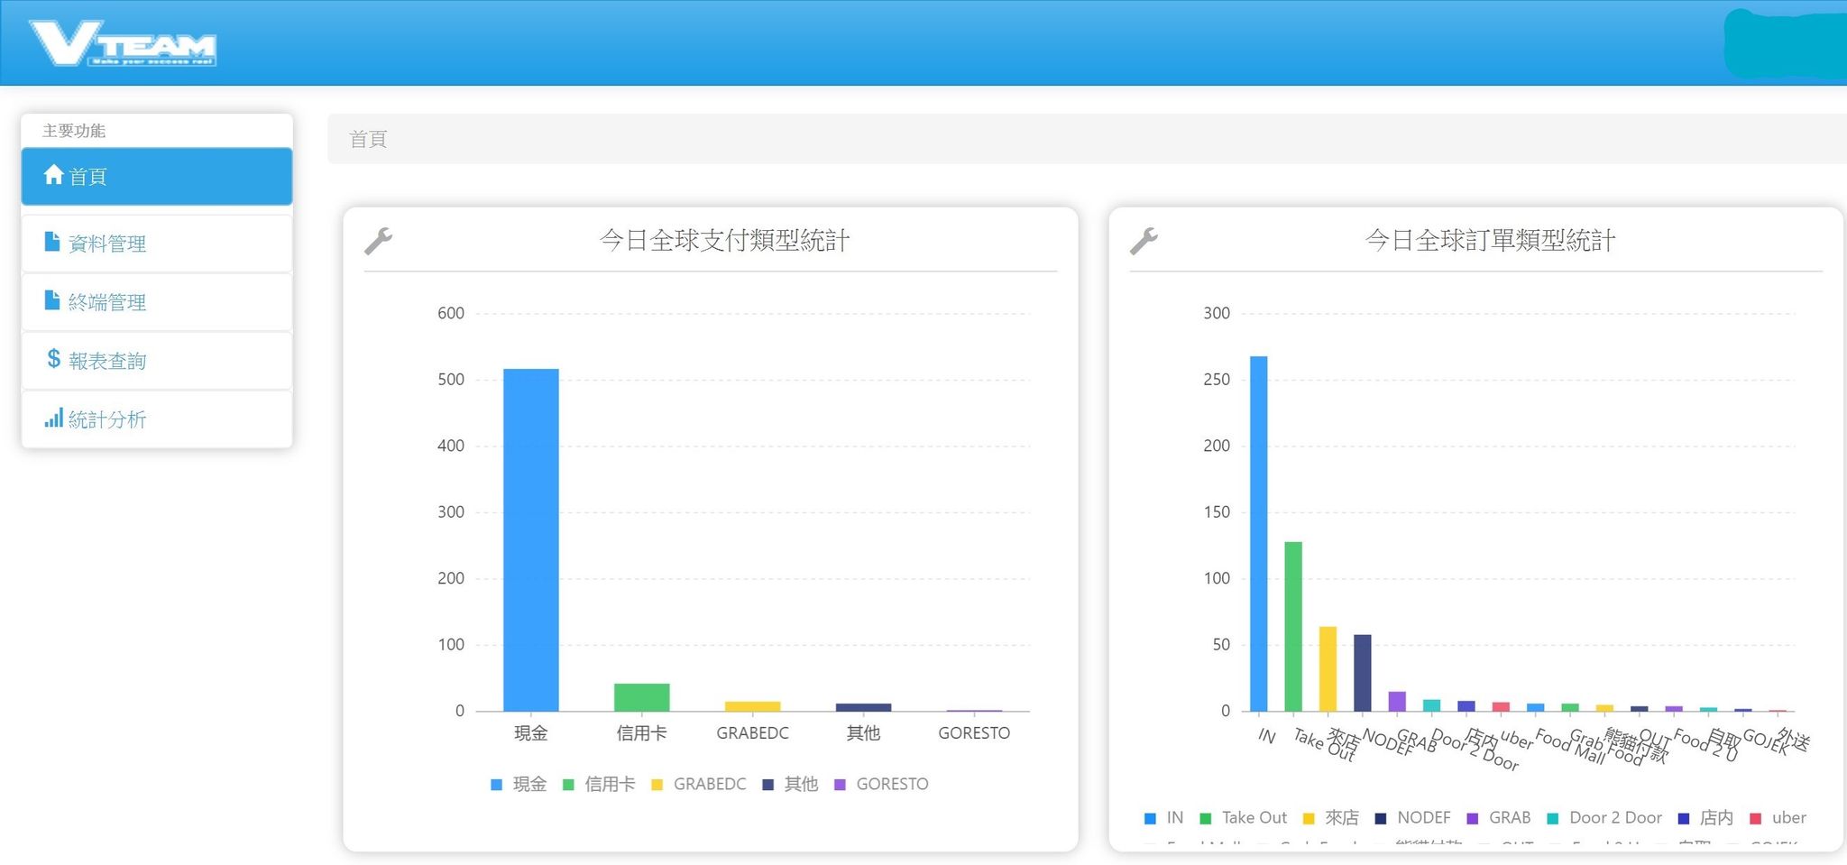Click the home icon beside 首頁
Viewport: 1847px width, 865px height.
point(53,175)
